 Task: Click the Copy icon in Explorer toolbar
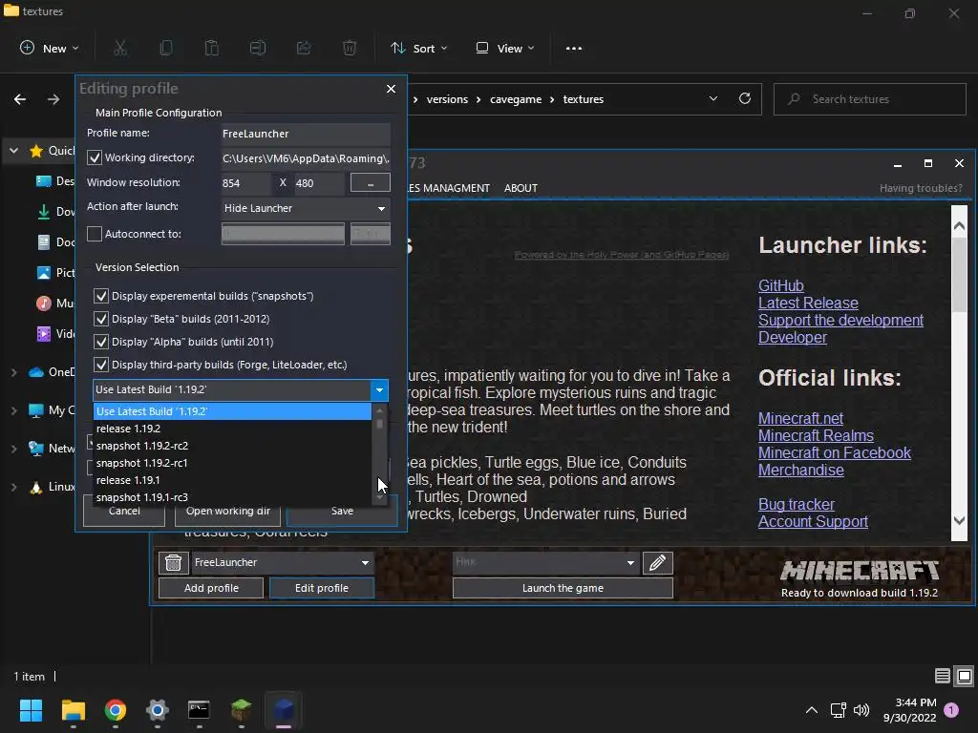[x=166, y=48]
